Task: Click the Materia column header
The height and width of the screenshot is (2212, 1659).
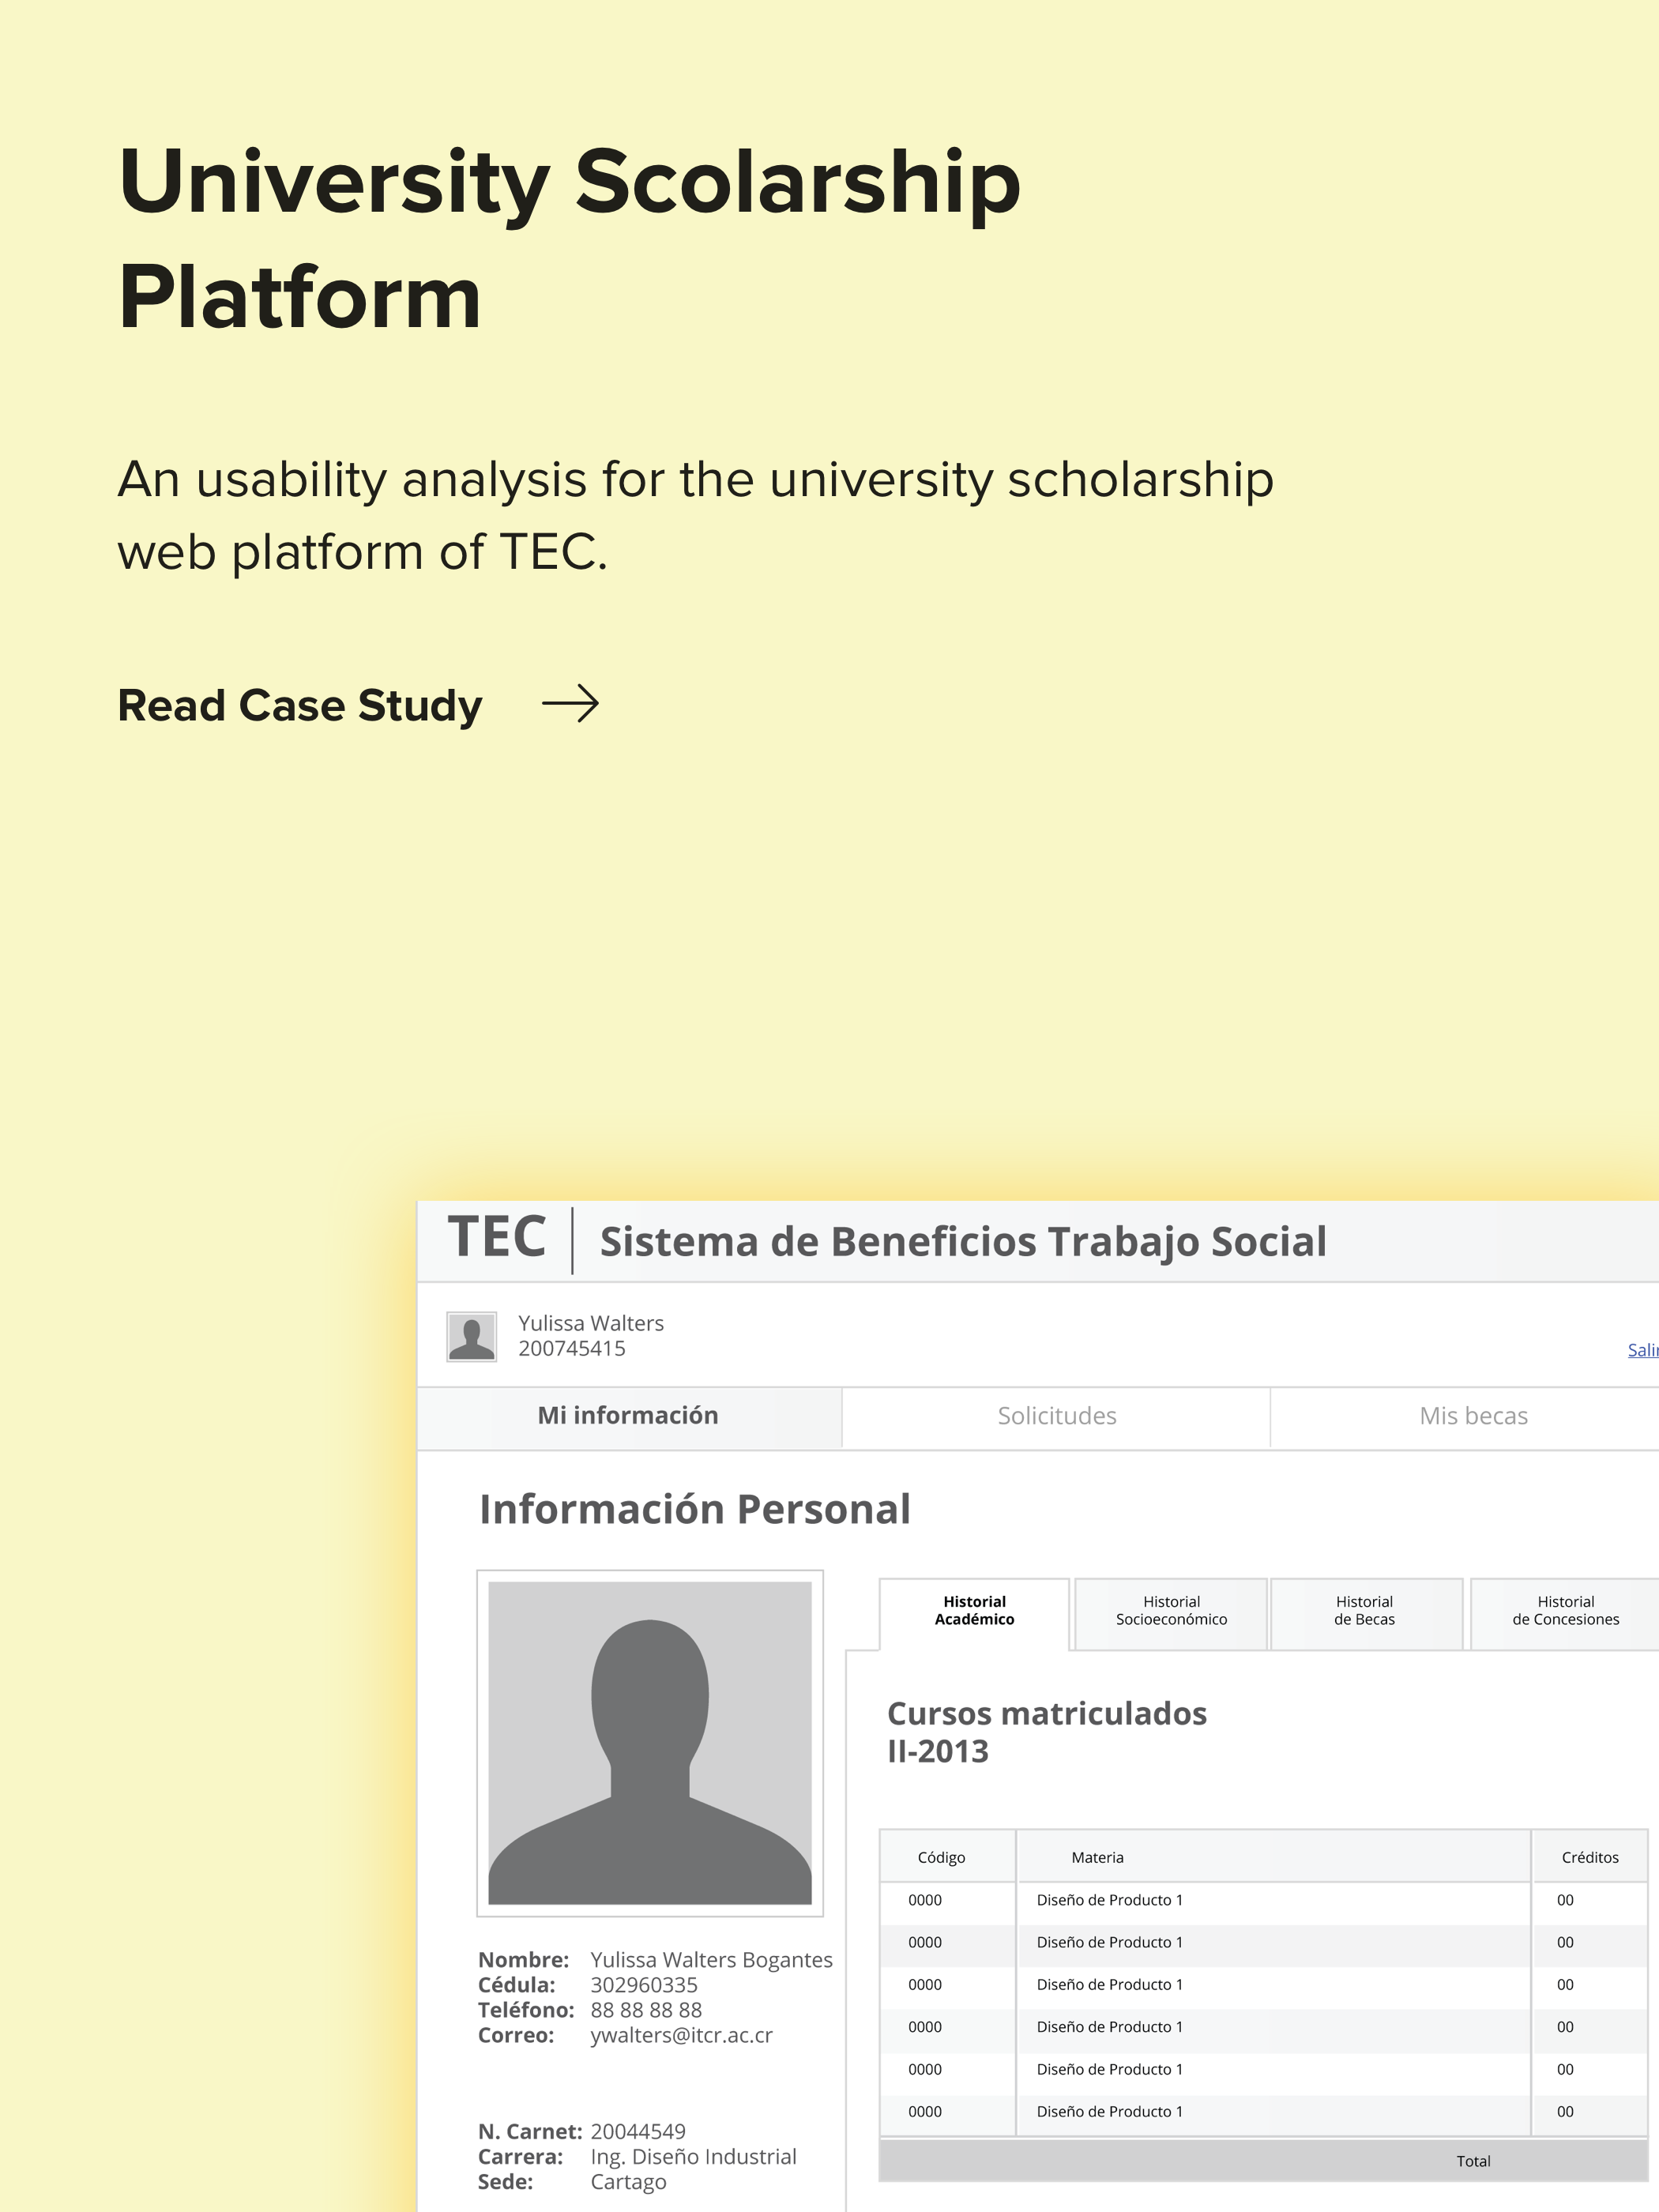Action: click(x=1097, y=1857)
